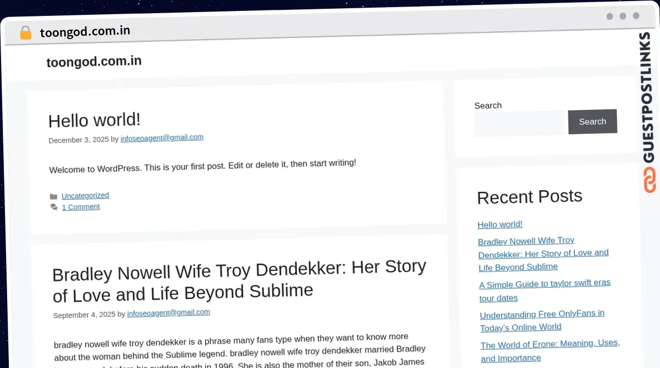Screen dimensions: 660x368
Task: Open the Uncategorized category link
Action: coord(85,196)
